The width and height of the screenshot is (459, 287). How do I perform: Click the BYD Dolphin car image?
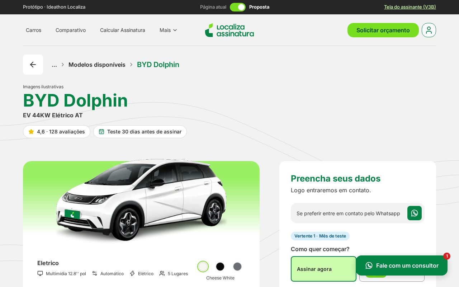[x=141, y=200]
